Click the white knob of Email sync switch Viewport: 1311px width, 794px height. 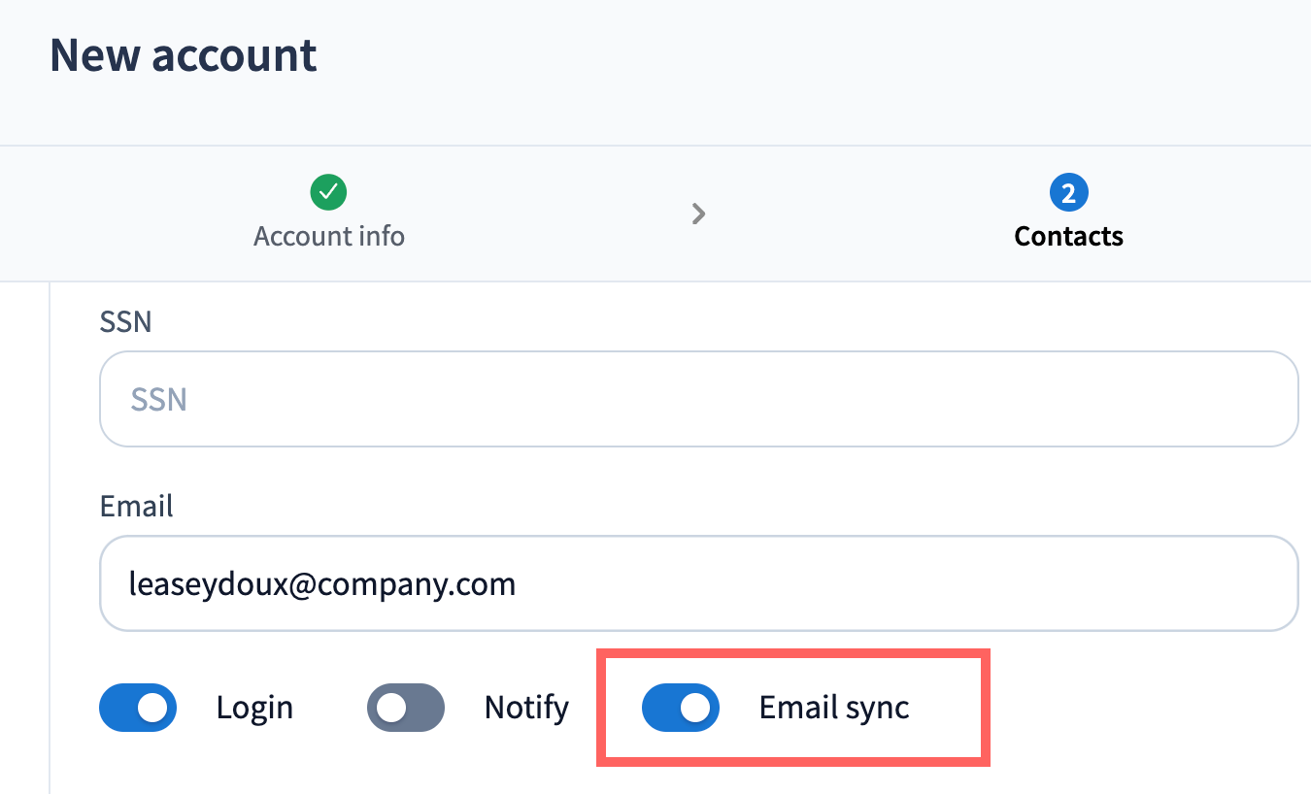pyautogui.click(x=695, y=709)
